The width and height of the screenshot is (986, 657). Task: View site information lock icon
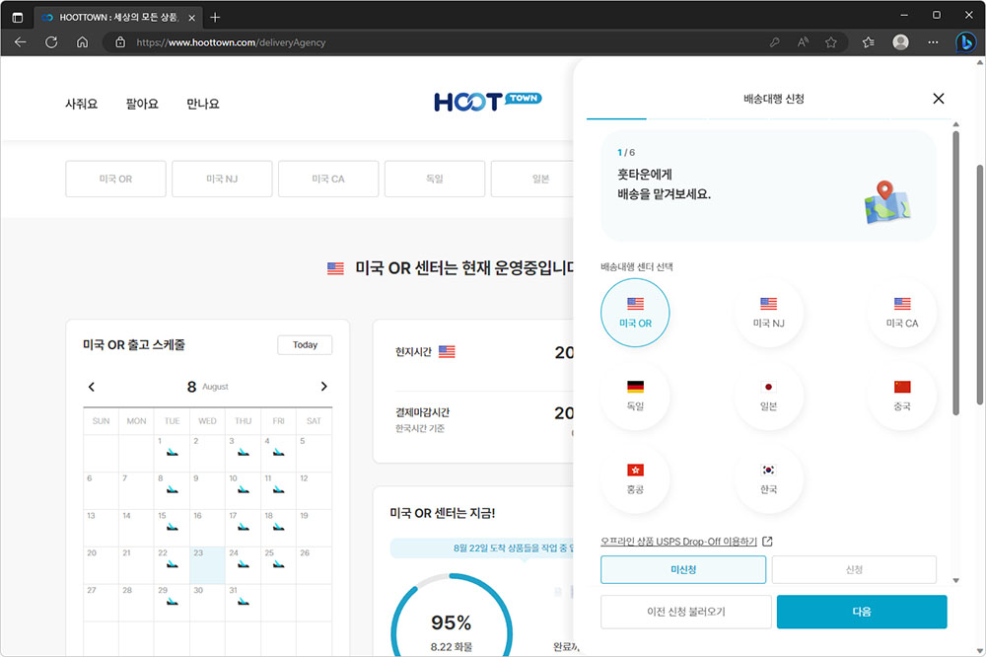[x=120, y=42]
